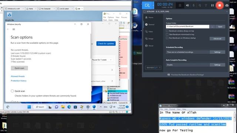This screenshot has height=133, width=237.
Task: Open Options menu in Process Explorer window
Action: pos(111,17)
